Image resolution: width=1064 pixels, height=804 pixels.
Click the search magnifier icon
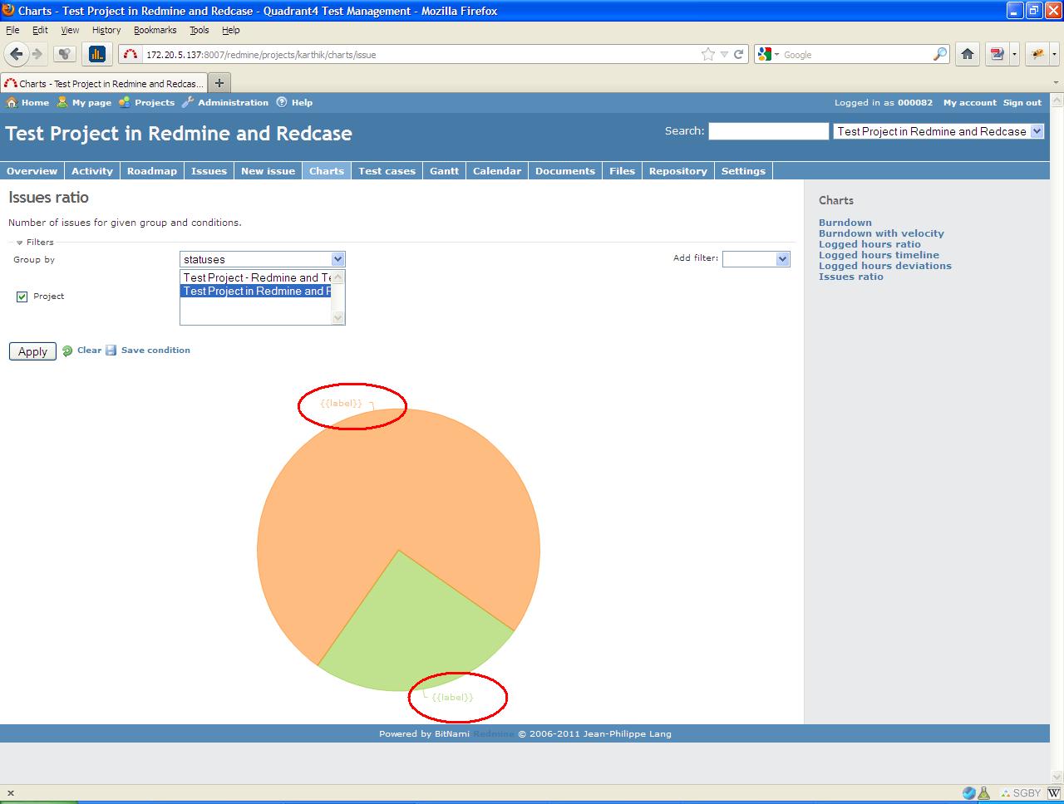click(x=940, y=54)
